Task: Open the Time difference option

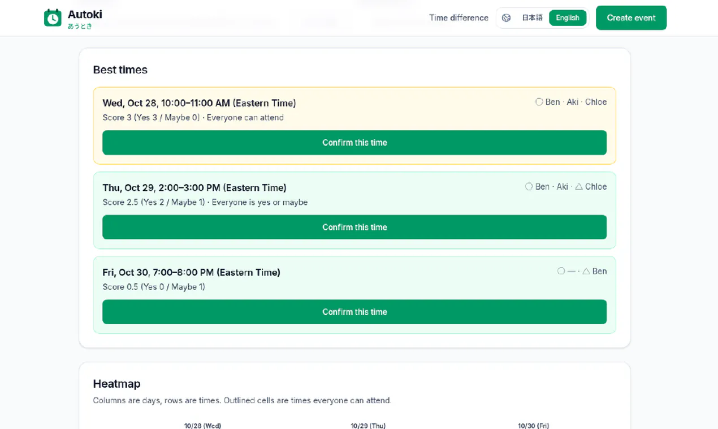Action: pyautogui.click(x=459, y=18)
